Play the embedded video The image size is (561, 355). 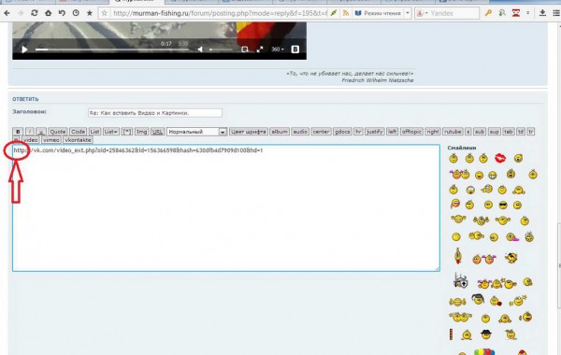pyautogui.click(x=24, y=50)
